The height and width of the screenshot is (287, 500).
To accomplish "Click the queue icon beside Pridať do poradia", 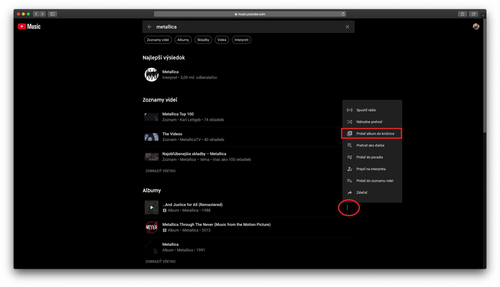I will [x=349, y=157].
